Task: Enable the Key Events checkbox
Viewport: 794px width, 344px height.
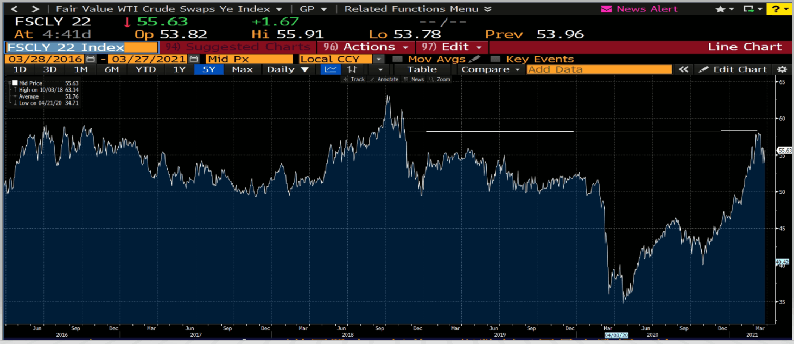Action: click(x=495, y=59)
